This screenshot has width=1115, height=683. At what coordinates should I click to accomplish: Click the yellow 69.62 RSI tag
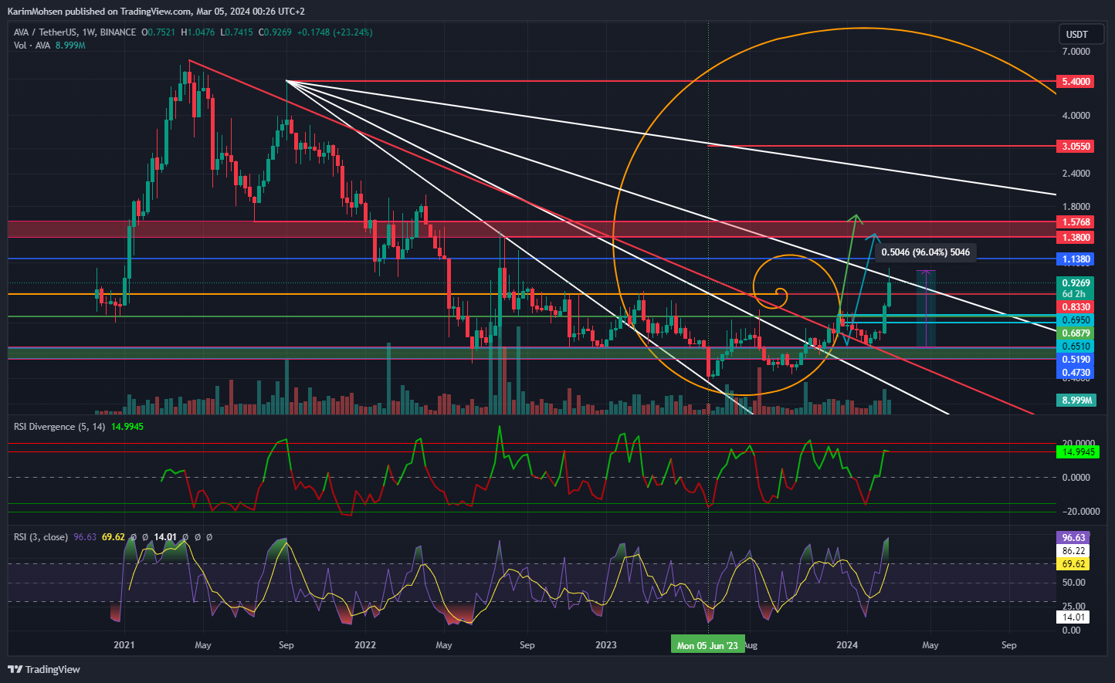(1074, 564)
